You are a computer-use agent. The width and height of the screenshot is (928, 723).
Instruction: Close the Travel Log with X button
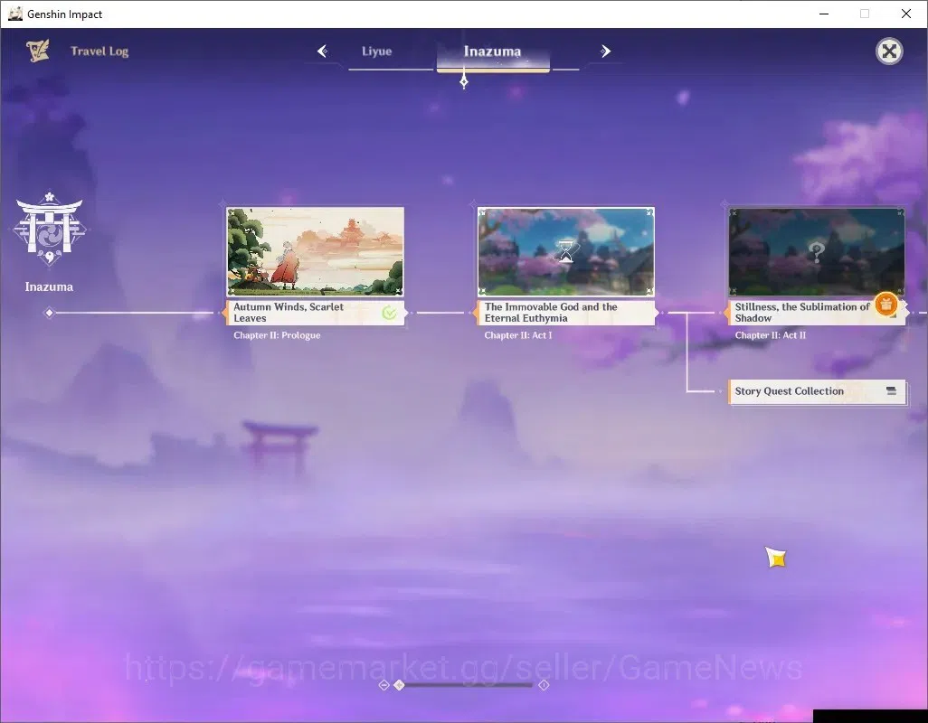click(889, 52)
